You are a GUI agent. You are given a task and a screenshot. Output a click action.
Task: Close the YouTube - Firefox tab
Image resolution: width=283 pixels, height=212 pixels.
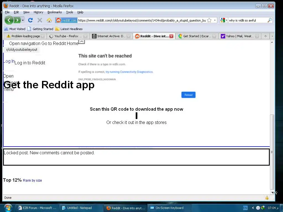[85, 36]
